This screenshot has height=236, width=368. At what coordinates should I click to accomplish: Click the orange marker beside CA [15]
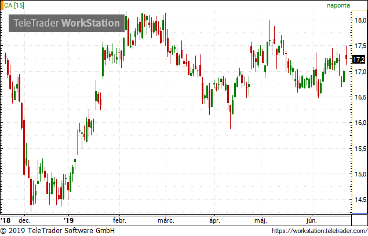click(2, 5)
